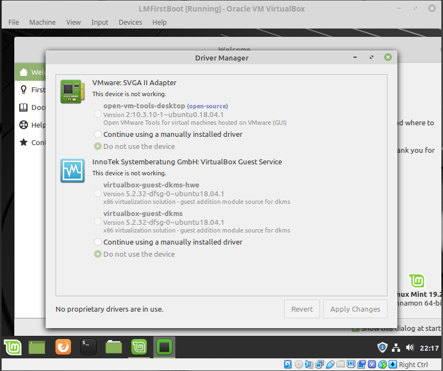Click the 'InnoTek Systemberatung GmbH: VirtualBox Guest Service' heading

(187, 162)
